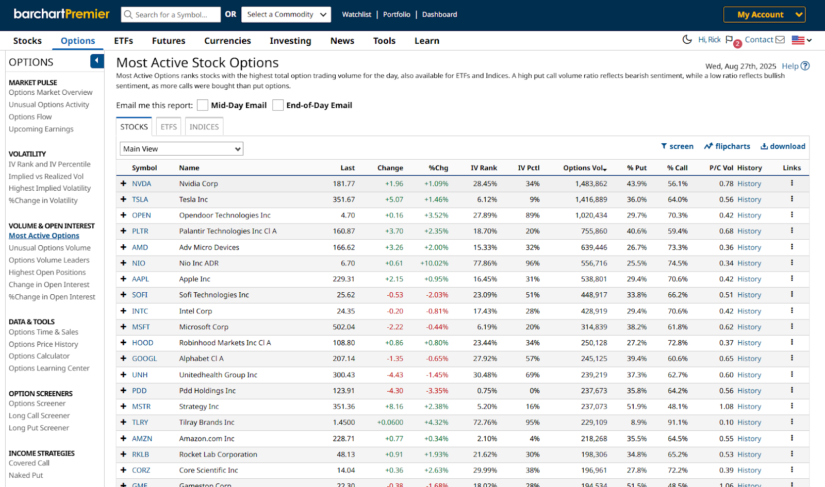Open three-dot links menu for HOOD
Image resolution: width=825 pixels, height=487 pixels.
[x=792, y=342]
